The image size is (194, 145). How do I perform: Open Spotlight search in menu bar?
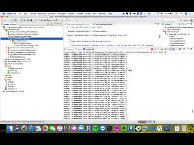[x=181, y=14]
